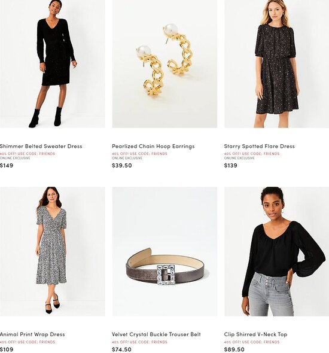Image resolution: width=329 pixels, height=353 pixels.
Task: Click the $39.50 price of the earrings
Action: click(122, 166)
